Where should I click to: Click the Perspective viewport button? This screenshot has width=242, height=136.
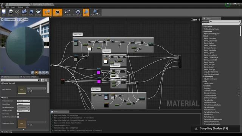pyautogui.click(x=10, y=20)
